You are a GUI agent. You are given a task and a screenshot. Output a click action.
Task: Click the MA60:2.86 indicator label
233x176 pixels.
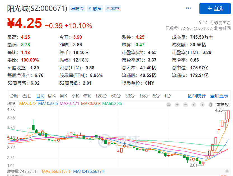click(112, 104)
